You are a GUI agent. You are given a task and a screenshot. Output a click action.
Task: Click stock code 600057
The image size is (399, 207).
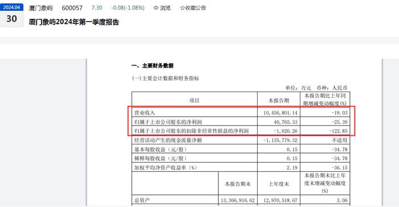pyautogui.click(x=72, y=8)
